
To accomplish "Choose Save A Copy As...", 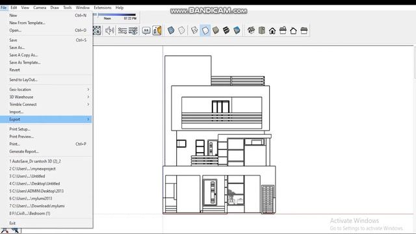I will 46,55.
